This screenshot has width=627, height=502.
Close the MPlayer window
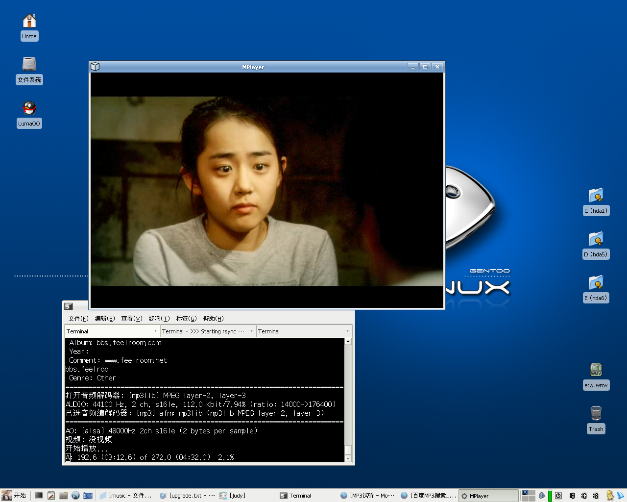point(437,67)
